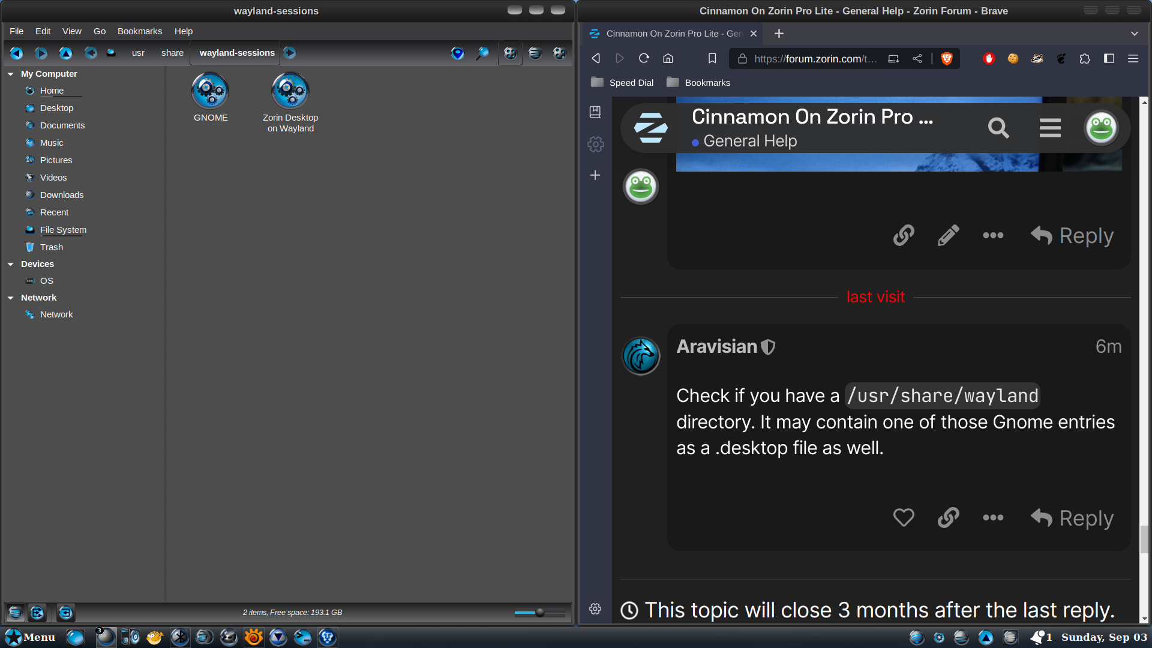
Task: Switch to list view in file manager
Action: click(535, 53)
